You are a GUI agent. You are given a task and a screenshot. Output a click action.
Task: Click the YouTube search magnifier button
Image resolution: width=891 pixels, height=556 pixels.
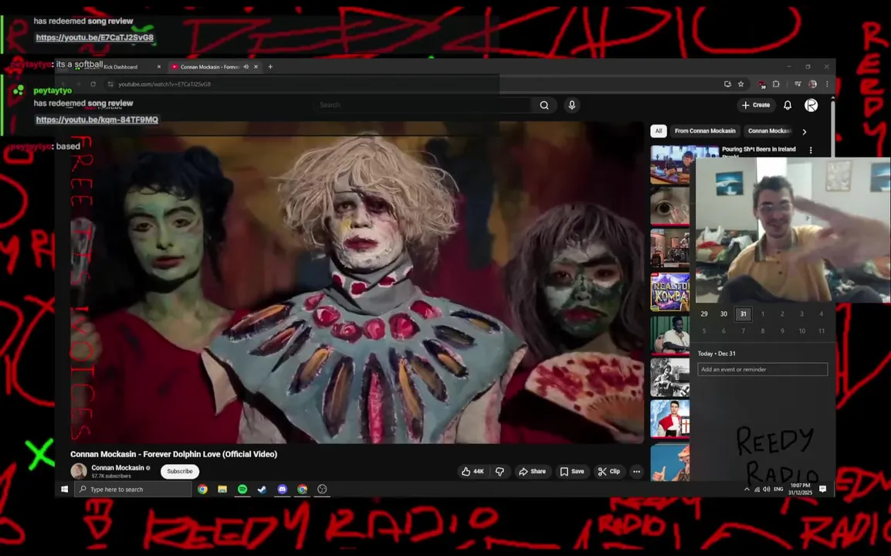(x=544, y=105)
